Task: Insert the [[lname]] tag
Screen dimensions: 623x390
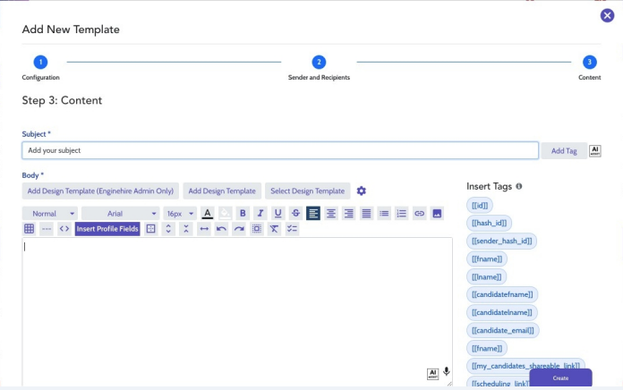Action: (487, 276)
